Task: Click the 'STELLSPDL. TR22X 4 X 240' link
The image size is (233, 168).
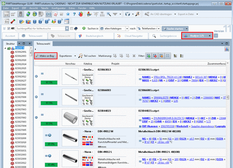Action: (x=168, y=77)
